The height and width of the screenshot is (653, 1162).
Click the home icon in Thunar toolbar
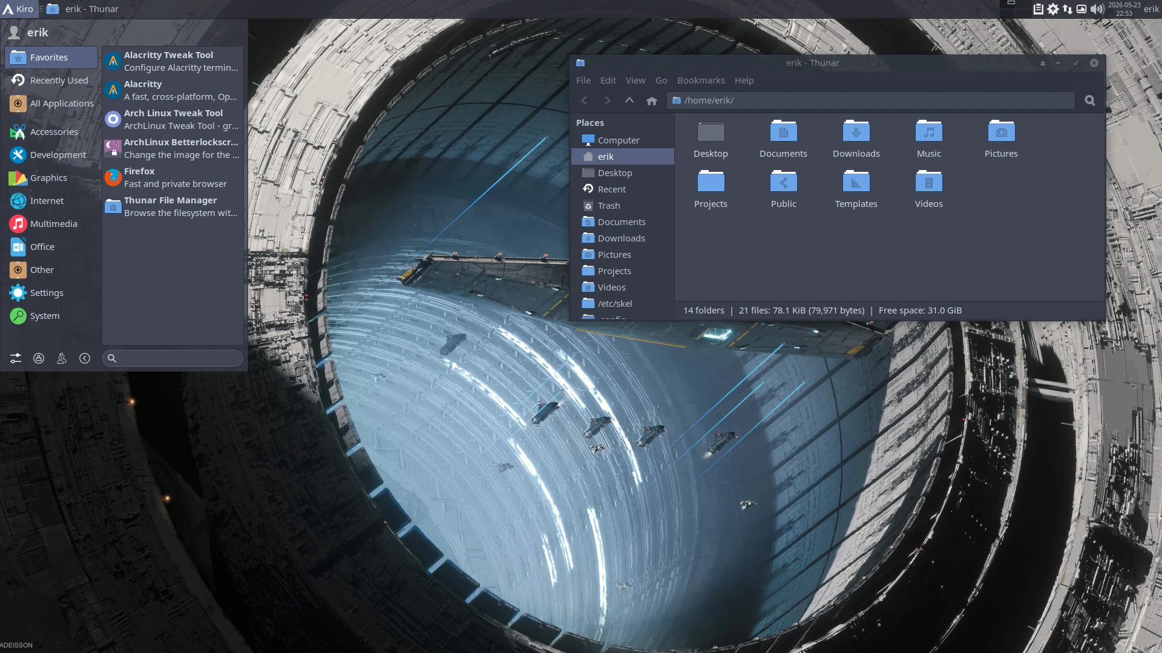[652, 100]
